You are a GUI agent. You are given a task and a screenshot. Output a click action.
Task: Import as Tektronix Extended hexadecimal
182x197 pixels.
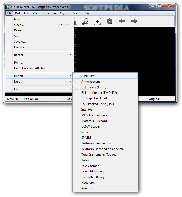pyautogui.click(x=106, y=149)
